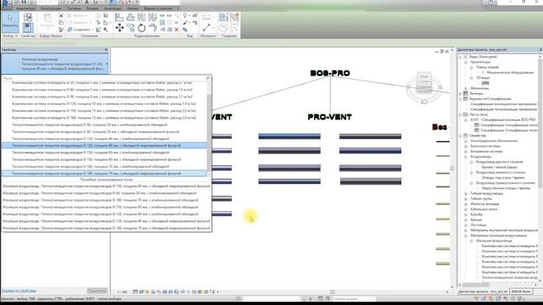543x305 pixels.
Task: Open Справка по свойствам link
Action: pos(19,291)
